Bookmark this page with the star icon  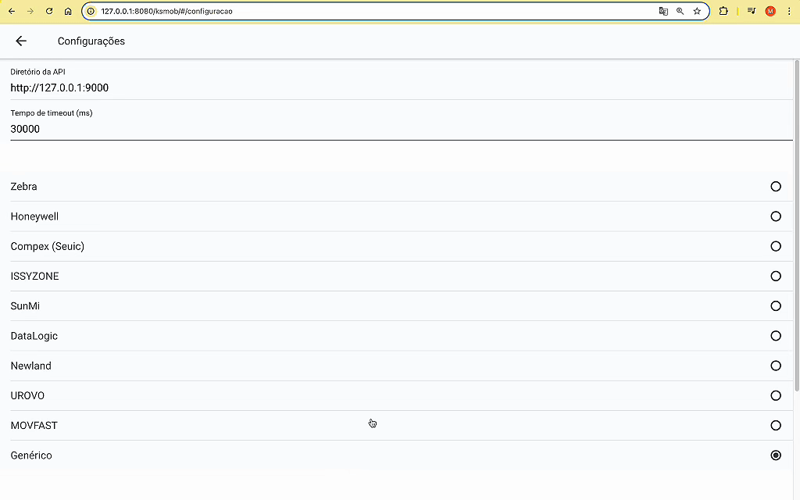pyautogui.click(x=697, y=12)
